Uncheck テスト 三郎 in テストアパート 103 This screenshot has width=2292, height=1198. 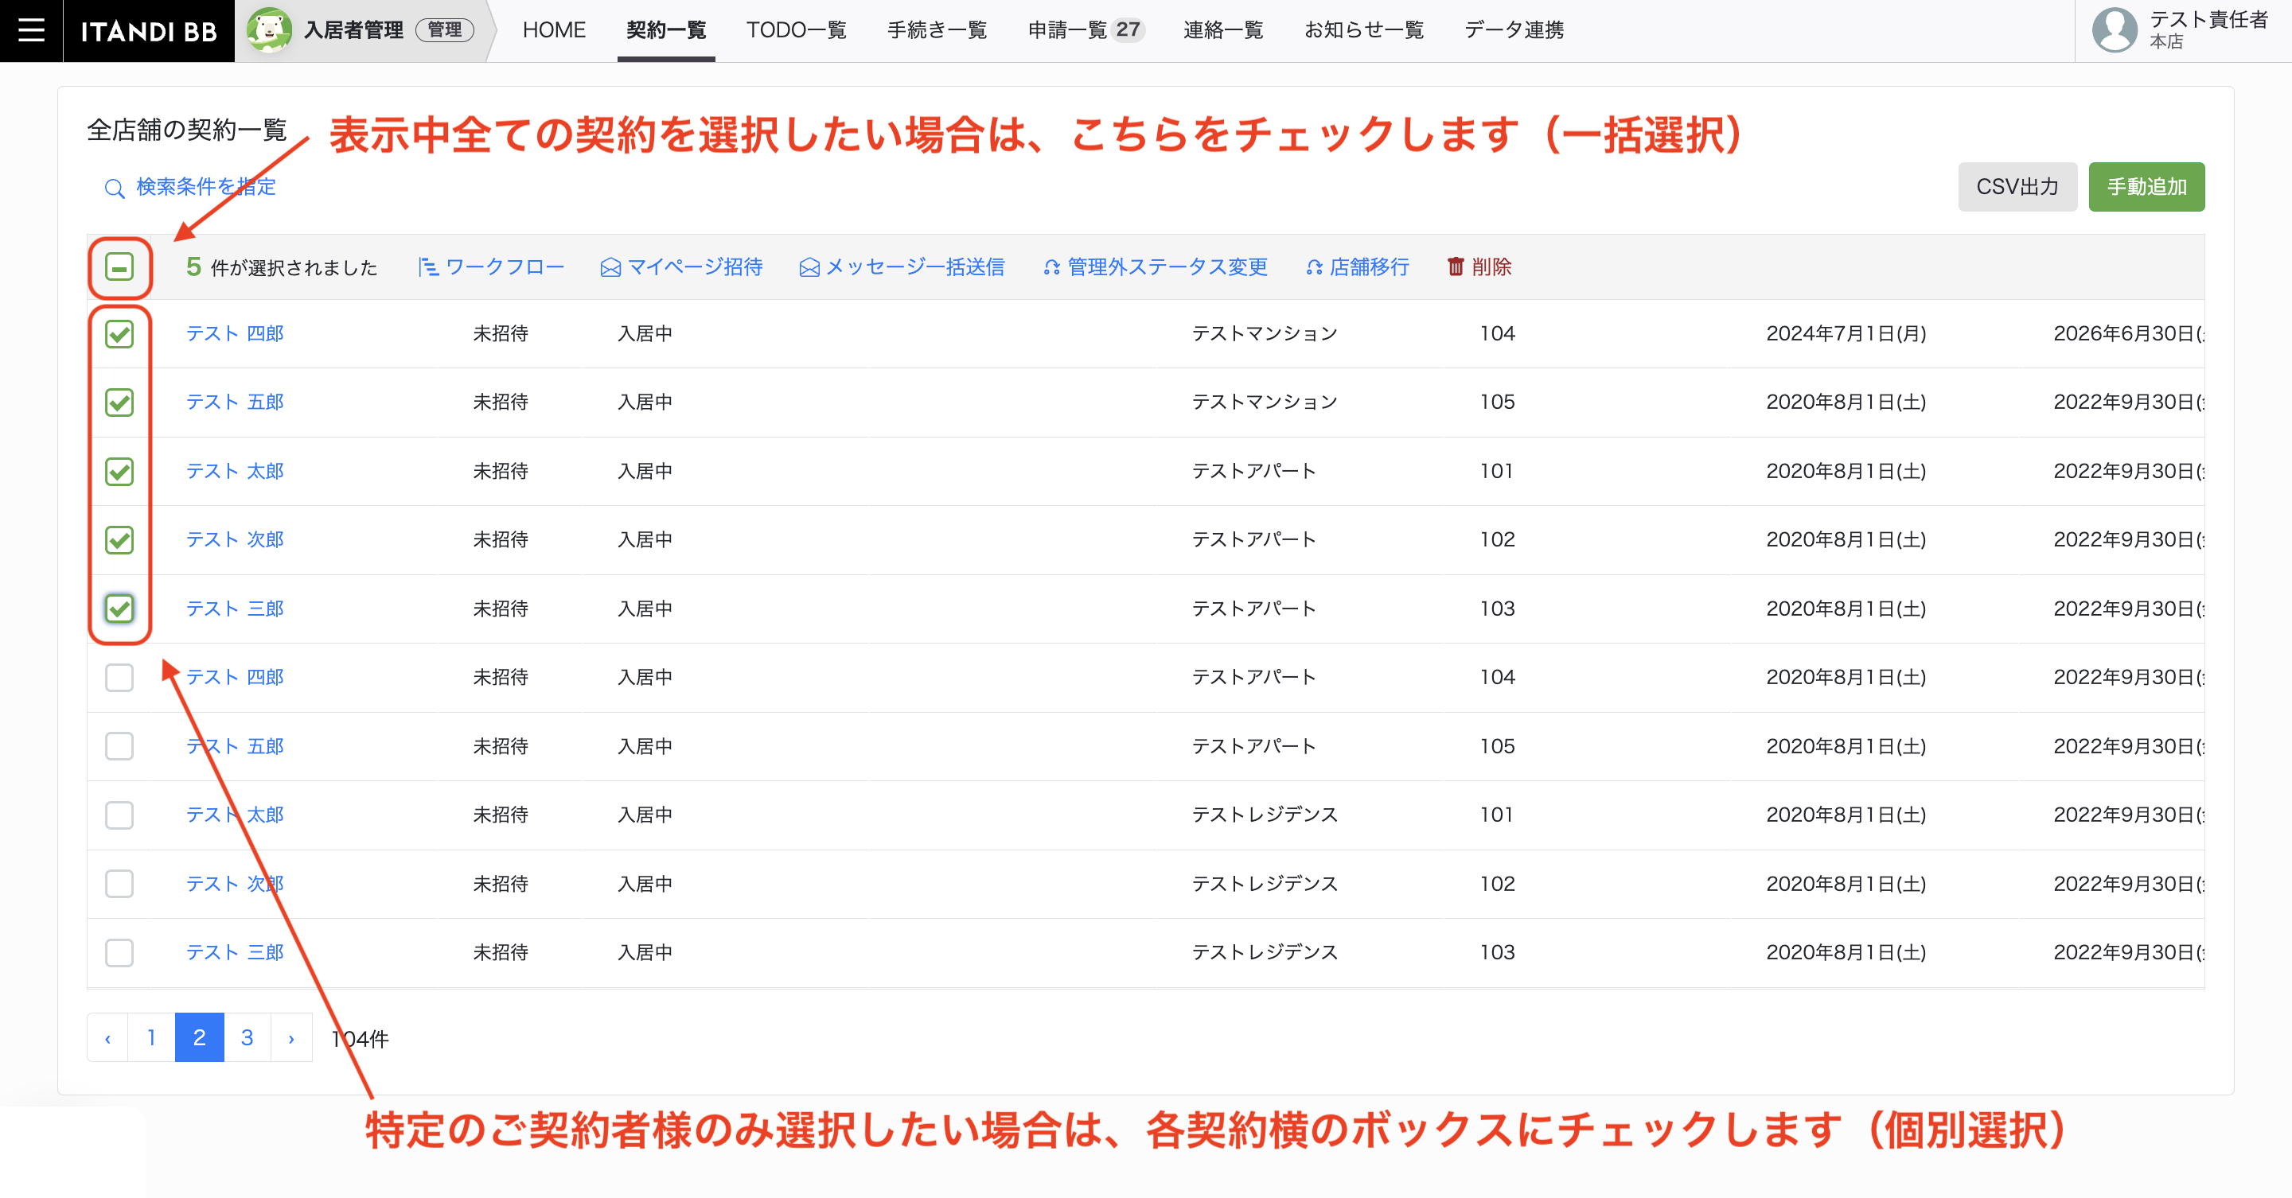pos(119,609)
